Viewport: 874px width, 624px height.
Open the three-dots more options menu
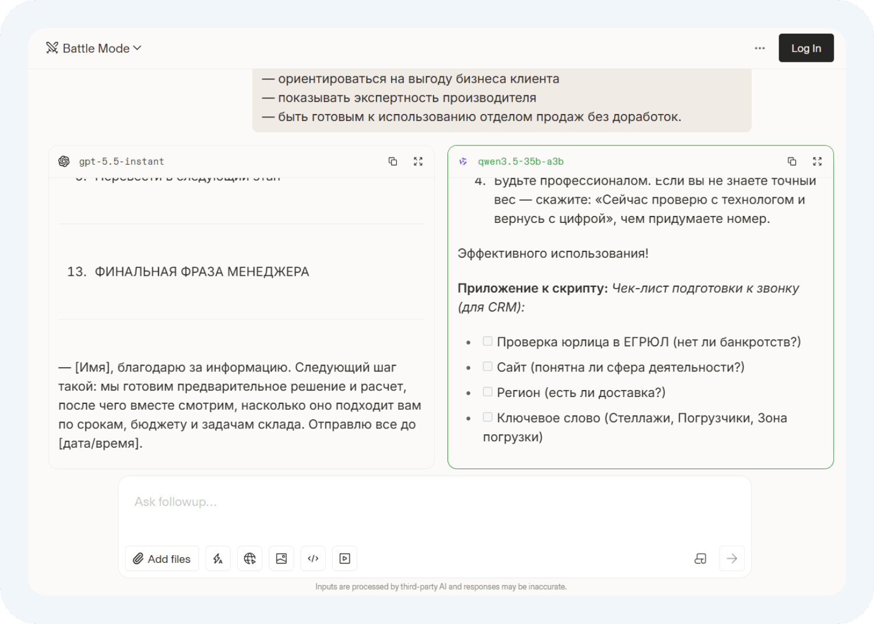tap(760, 48)
